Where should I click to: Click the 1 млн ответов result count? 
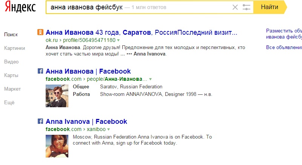point(149,8)
